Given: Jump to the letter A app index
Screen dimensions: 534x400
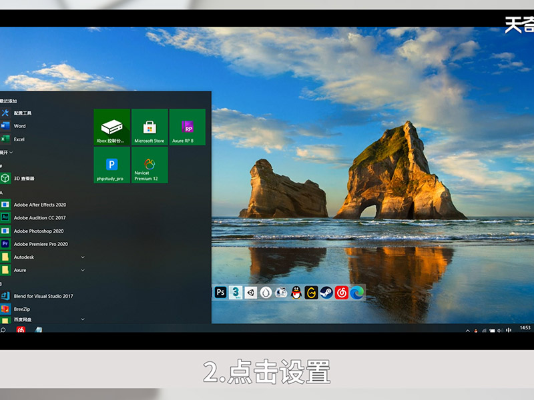Looking at the screenshot, I should click(1, 193).
